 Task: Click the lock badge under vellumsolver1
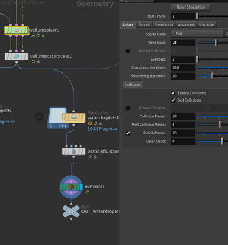coord(43,36)
